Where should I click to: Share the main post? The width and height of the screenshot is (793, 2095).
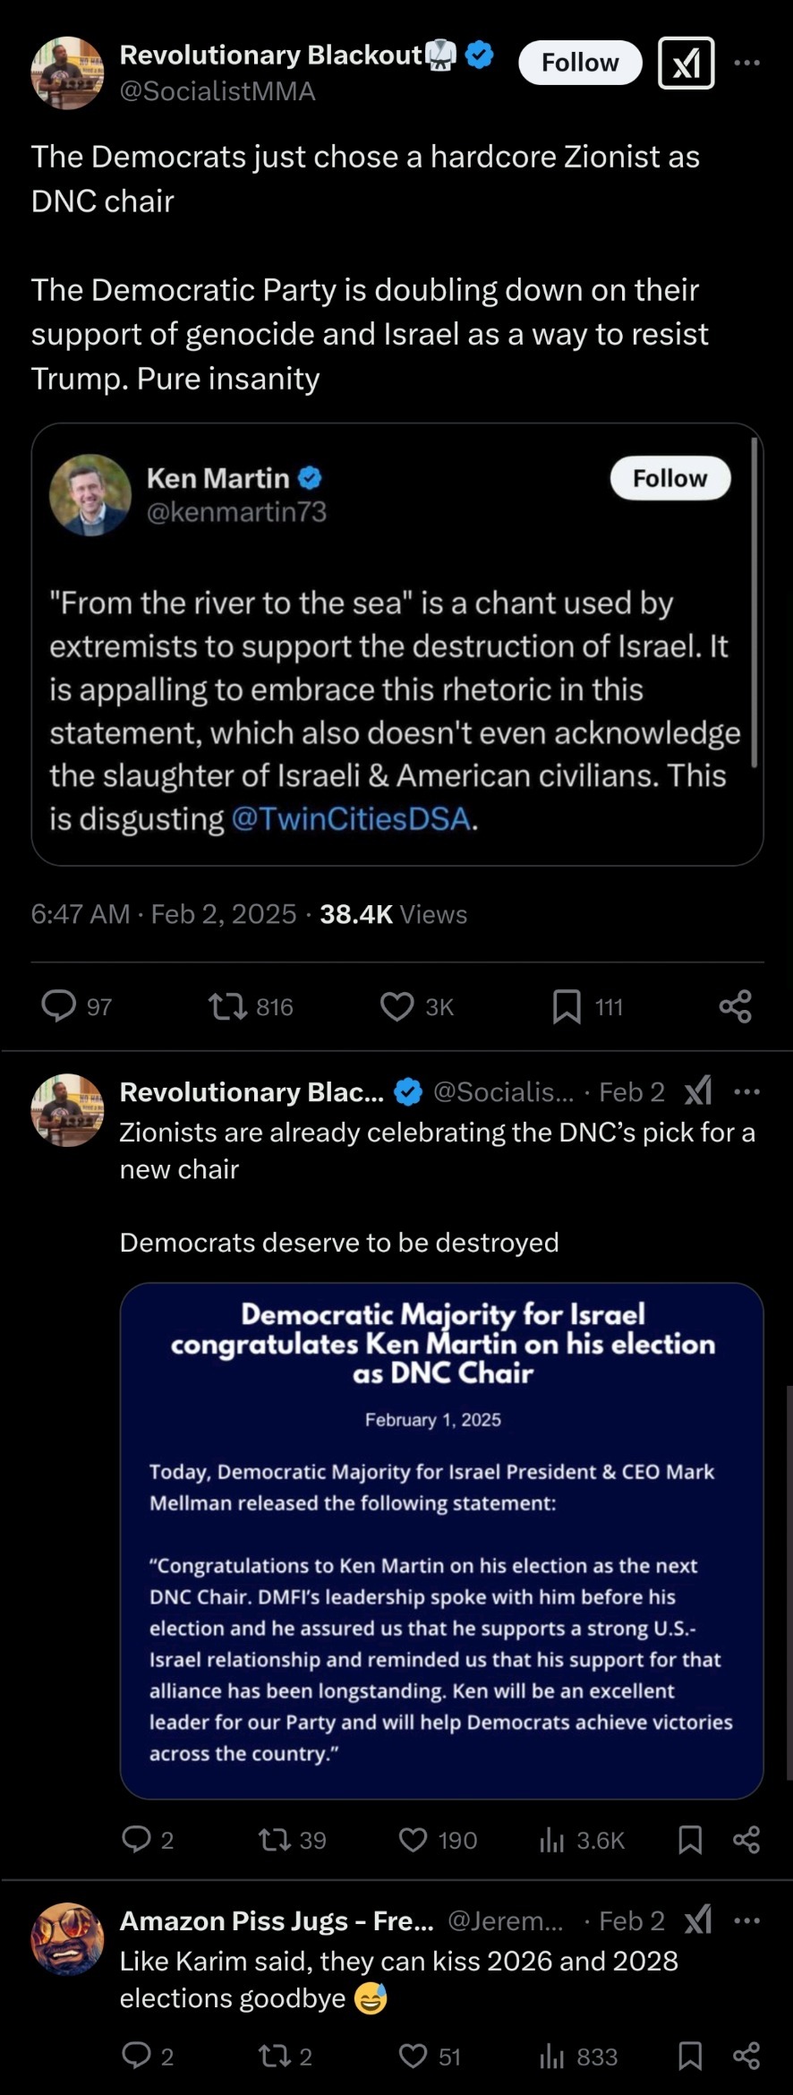coord(735,1006)
